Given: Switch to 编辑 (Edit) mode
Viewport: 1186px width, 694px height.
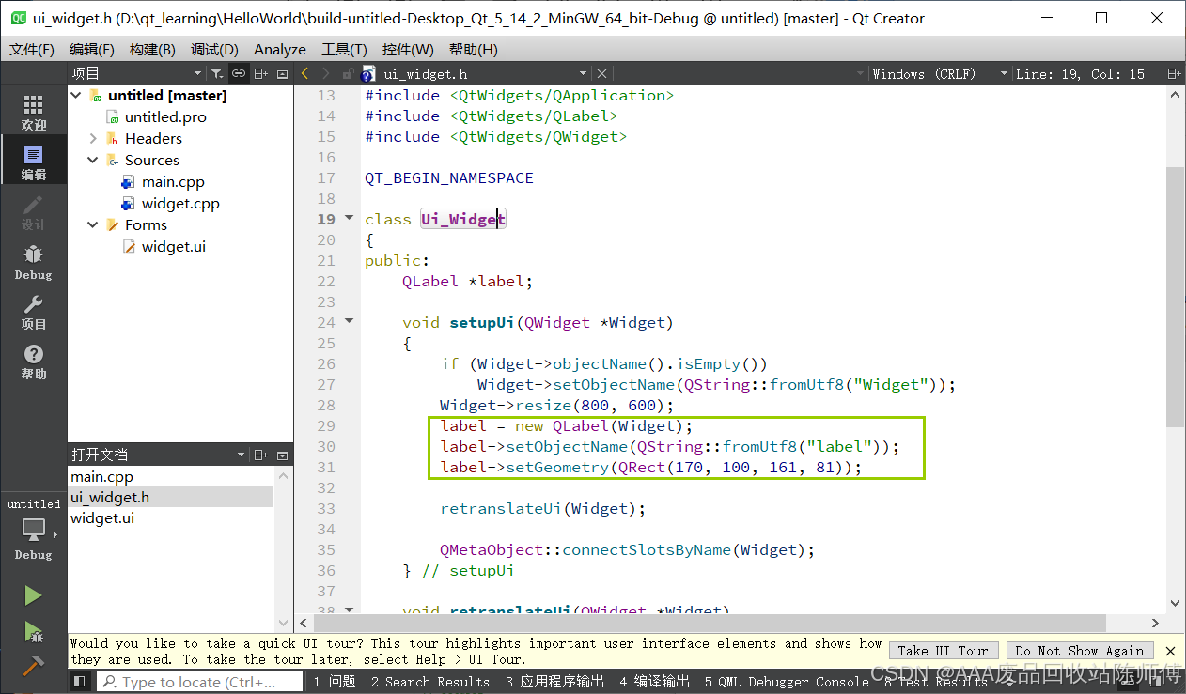Looking at the screenshot, I should pyautogui.click(x=33, y=162).
